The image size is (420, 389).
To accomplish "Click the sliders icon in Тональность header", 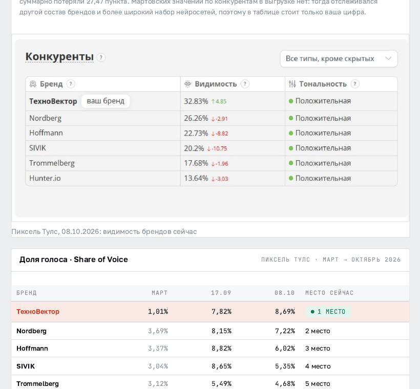I will pos(292,84).
